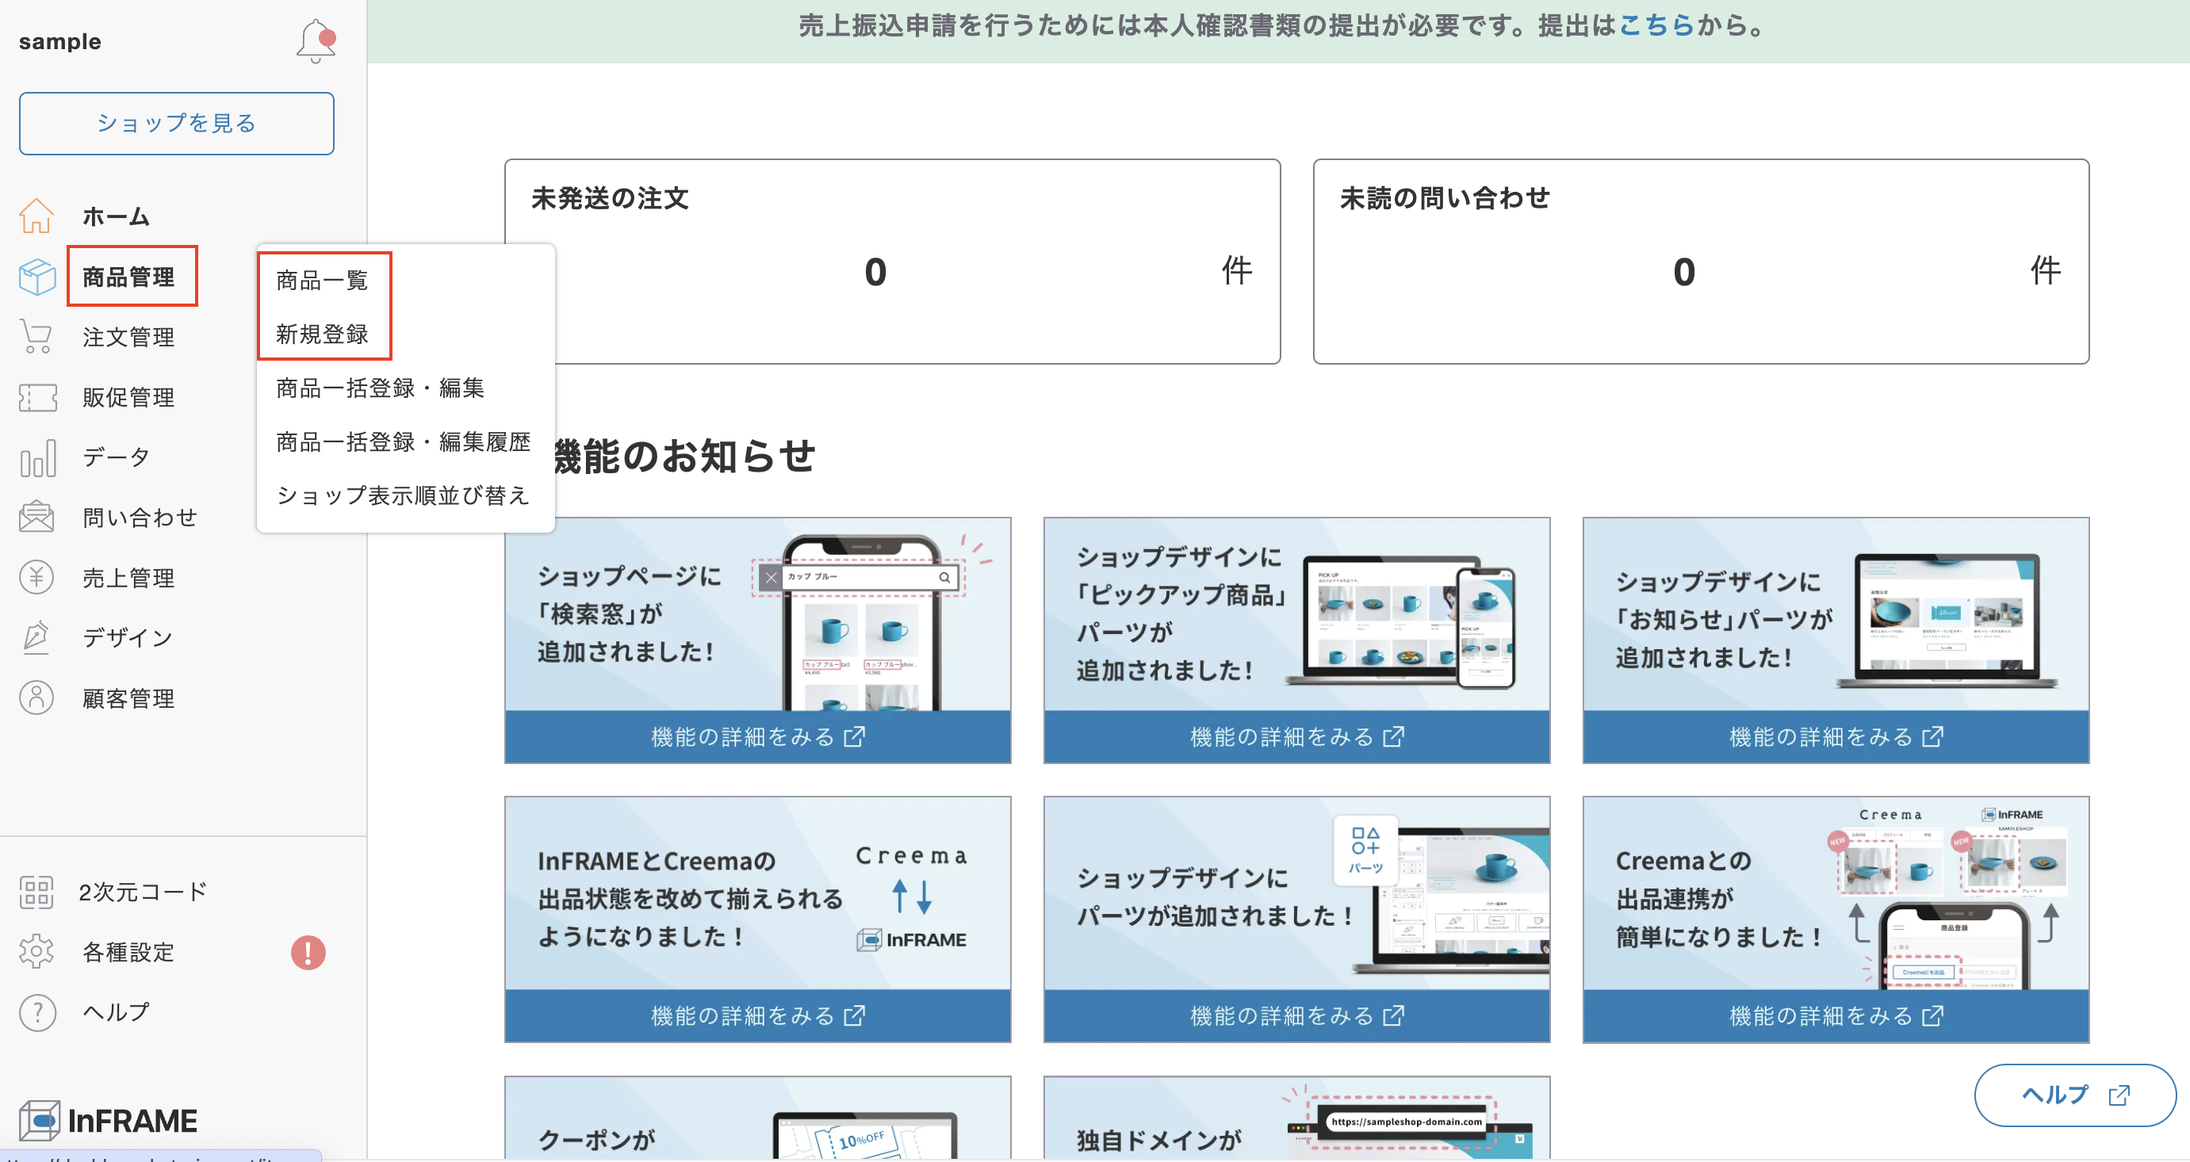Click the InFRAME logo
This screenshot has height=1162, width=2190.
click(x=108, y=1120)
